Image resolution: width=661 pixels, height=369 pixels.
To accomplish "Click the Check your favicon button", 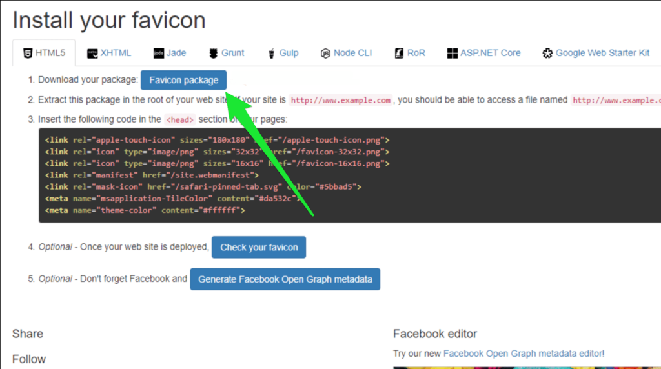I will pos(259,247).
